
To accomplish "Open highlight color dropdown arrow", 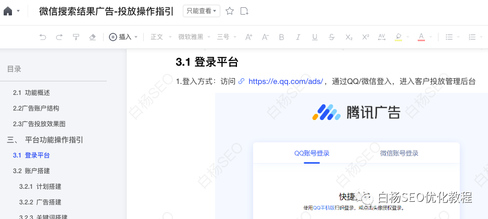I will (x=408, y=37).
